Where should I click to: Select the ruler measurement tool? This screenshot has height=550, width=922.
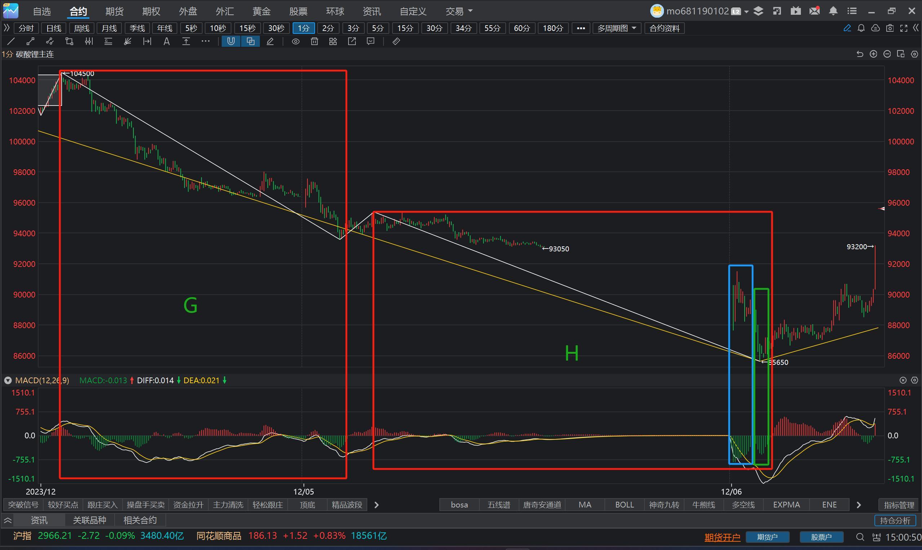[396, 41]
